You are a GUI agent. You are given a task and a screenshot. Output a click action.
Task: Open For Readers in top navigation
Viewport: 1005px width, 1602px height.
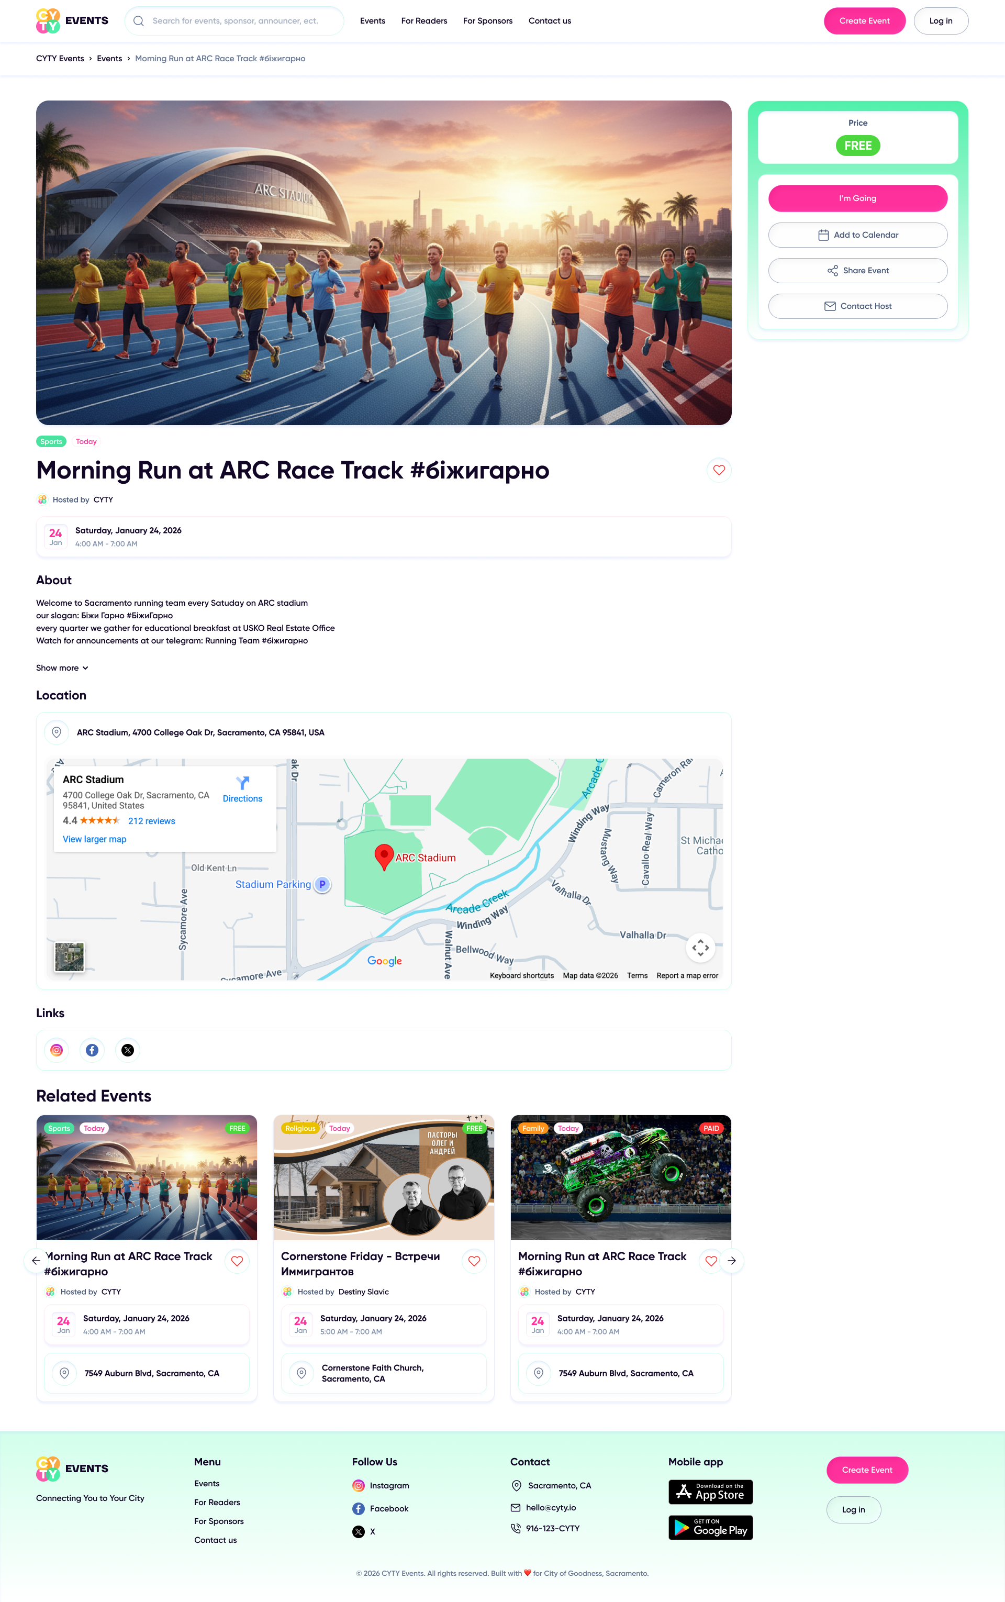click(423, 20)
